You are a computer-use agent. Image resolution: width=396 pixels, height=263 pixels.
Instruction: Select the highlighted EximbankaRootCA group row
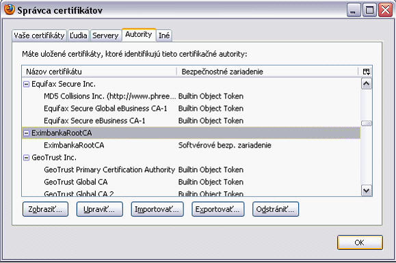[192, 133]
